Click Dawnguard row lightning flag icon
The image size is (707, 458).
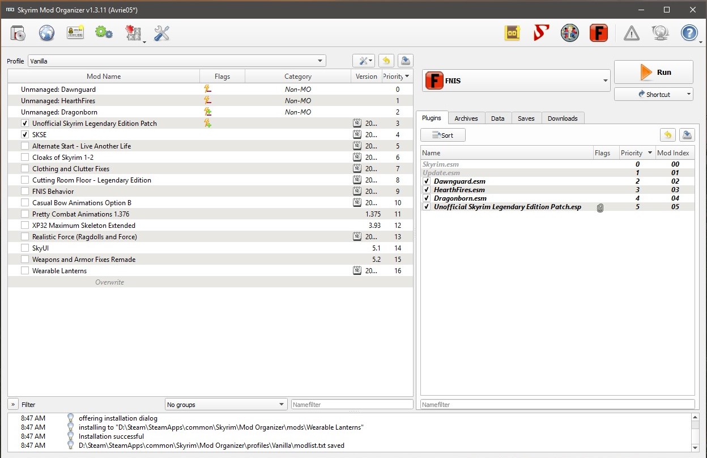point(207,89)
